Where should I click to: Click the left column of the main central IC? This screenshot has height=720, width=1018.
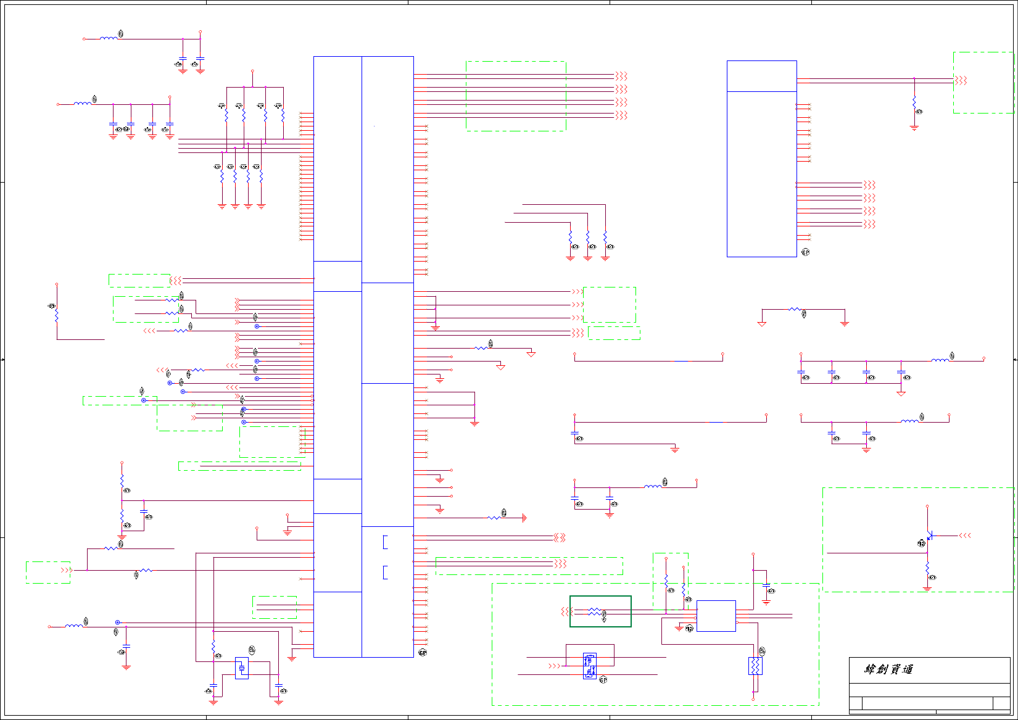337,357
